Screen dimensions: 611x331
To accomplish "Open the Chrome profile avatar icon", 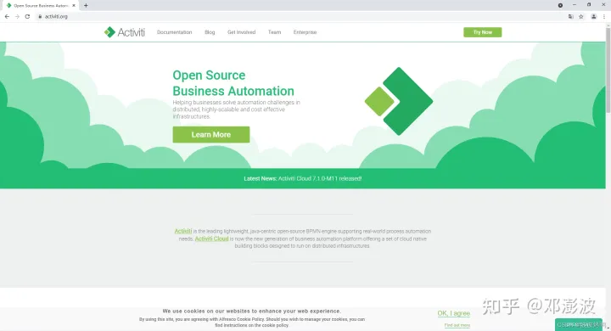I will click(x=593, y=16).
